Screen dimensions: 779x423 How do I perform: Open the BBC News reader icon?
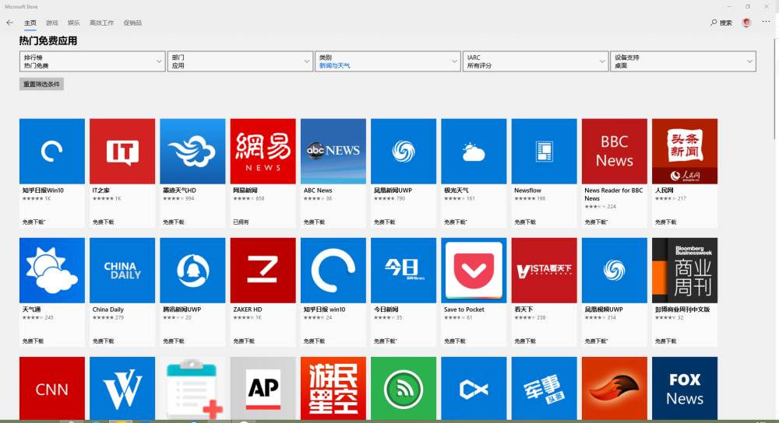click(x=615, y=152)
